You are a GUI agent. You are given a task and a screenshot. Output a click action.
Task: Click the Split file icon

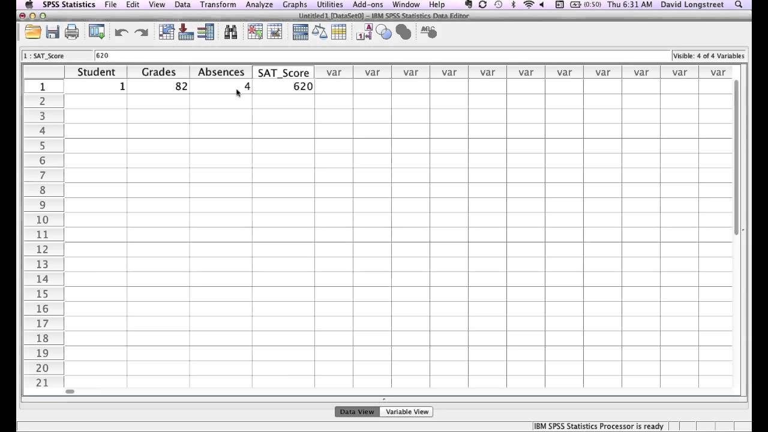tap(300, 32)
